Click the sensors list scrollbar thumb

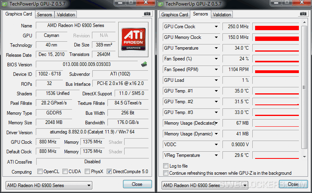(x=304, y=87)
